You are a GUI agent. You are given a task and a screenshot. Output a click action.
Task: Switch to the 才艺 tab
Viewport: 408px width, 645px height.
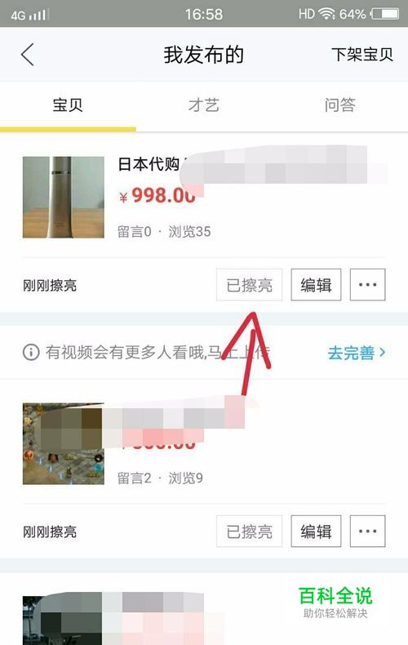(203, 105)
